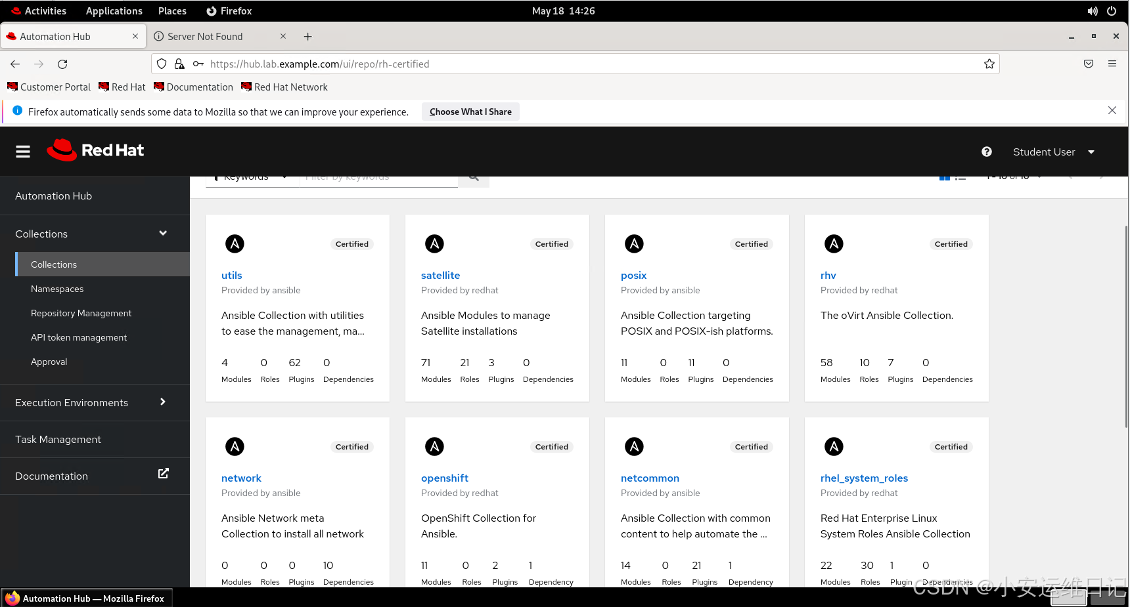Click the Choose What I Share button
The width and height of the screenshot is (1130, 607).
470,112
